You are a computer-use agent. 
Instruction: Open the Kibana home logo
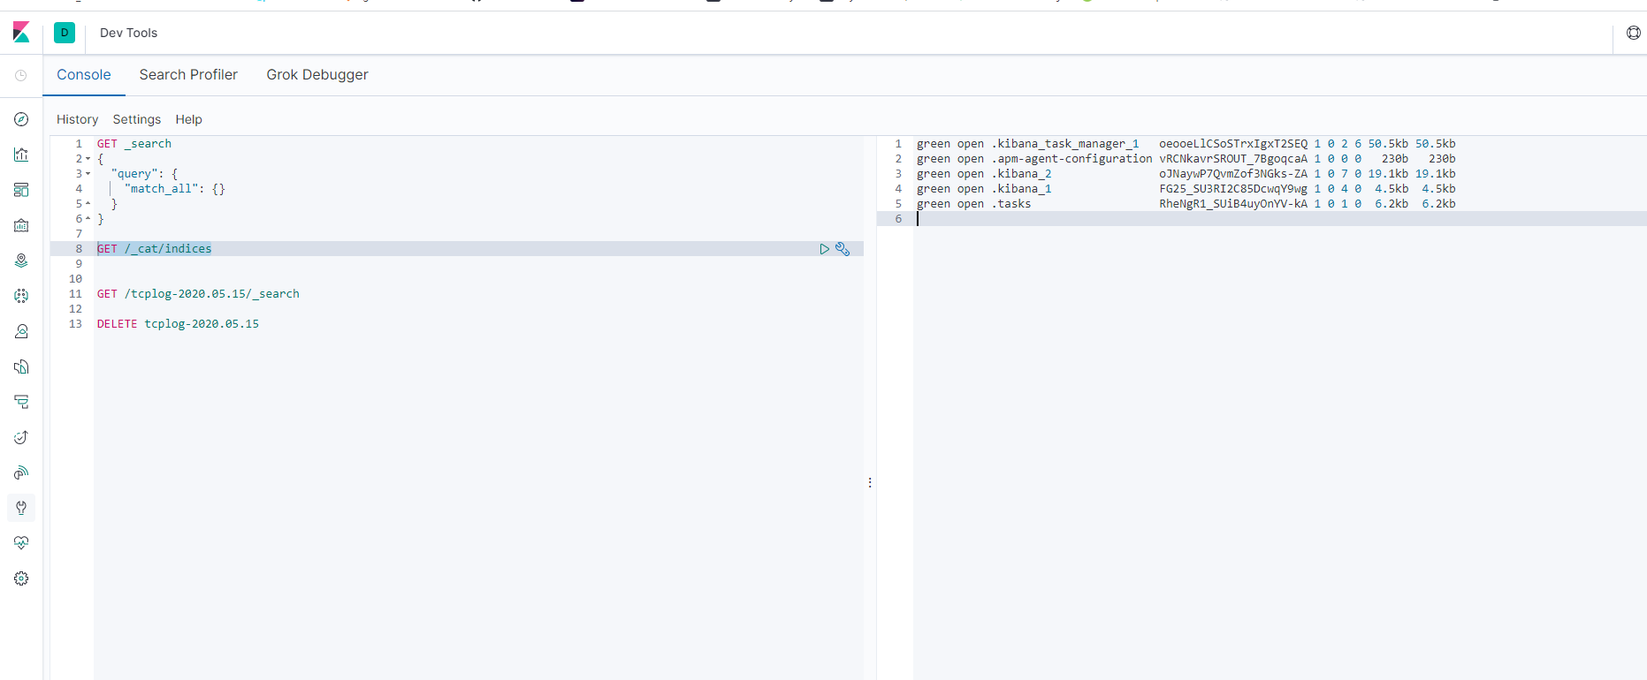[21, 33]
